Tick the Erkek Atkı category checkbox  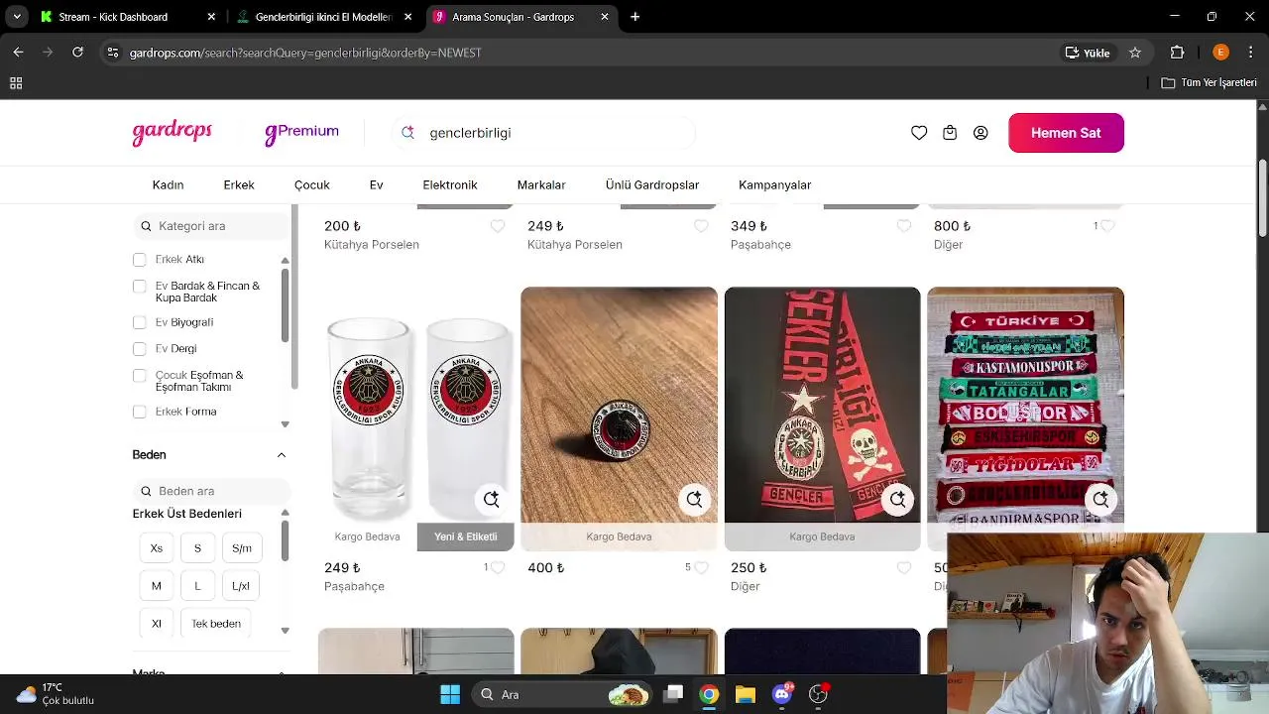tap(140, 260)
